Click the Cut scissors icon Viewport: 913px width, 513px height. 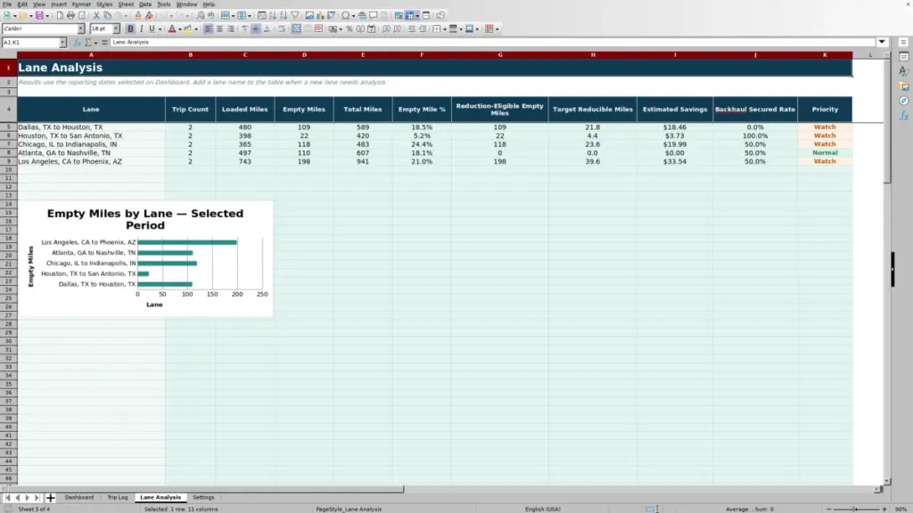[96, 16]
